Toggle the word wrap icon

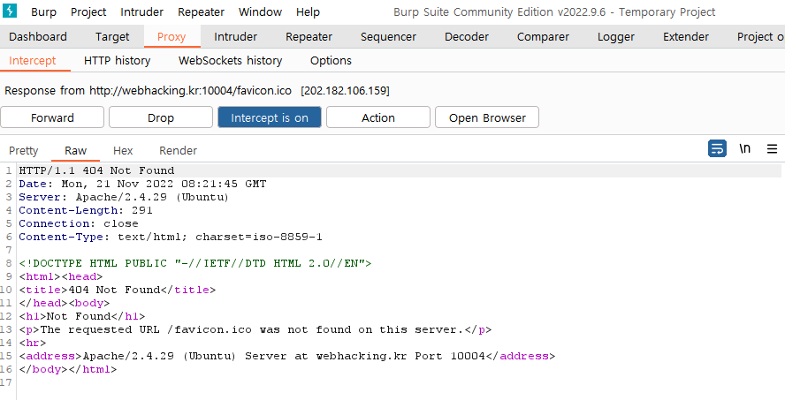pos(718,149)
